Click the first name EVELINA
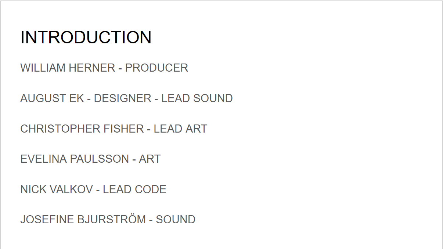The image size is (443, 249). tap(44, 159)
